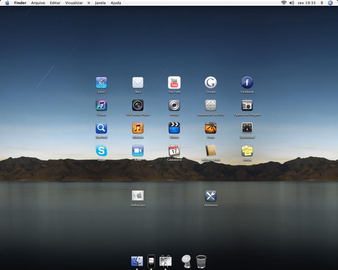Click the @ spring URL icon in the Dock
This screenshot has width=338, height=270.
coord(186,261)
